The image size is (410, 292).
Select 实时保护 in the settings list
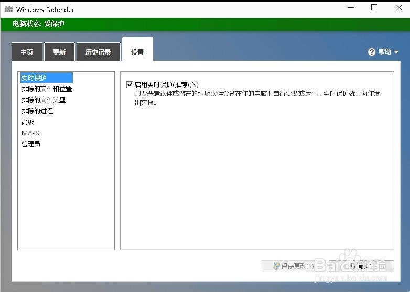point(47,78)
